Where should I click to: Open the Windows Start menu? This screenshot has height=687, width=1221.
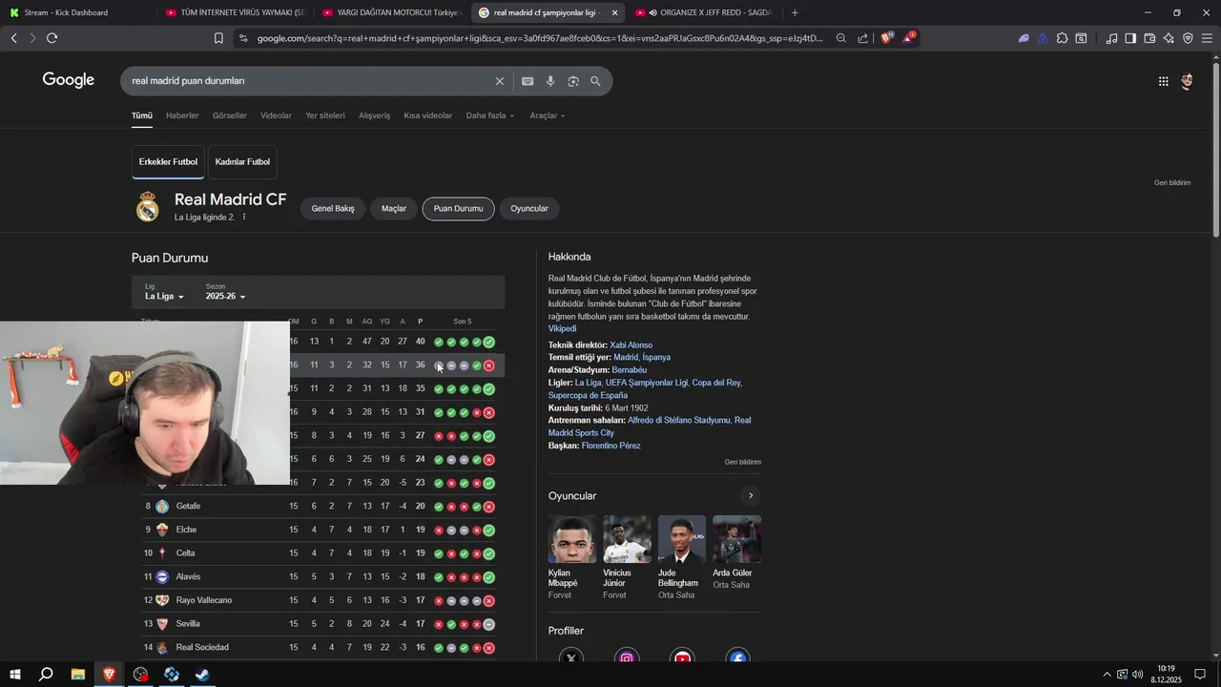pyautogui.click(x=14, y=675)
